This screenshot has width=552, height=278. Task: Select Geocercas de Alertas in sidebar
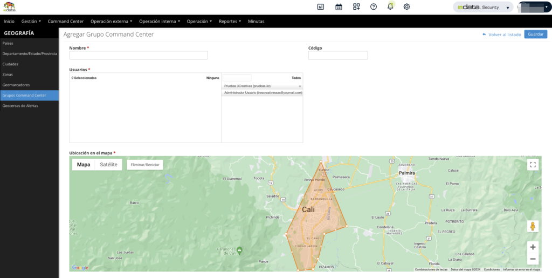click(x=20, y=106)
